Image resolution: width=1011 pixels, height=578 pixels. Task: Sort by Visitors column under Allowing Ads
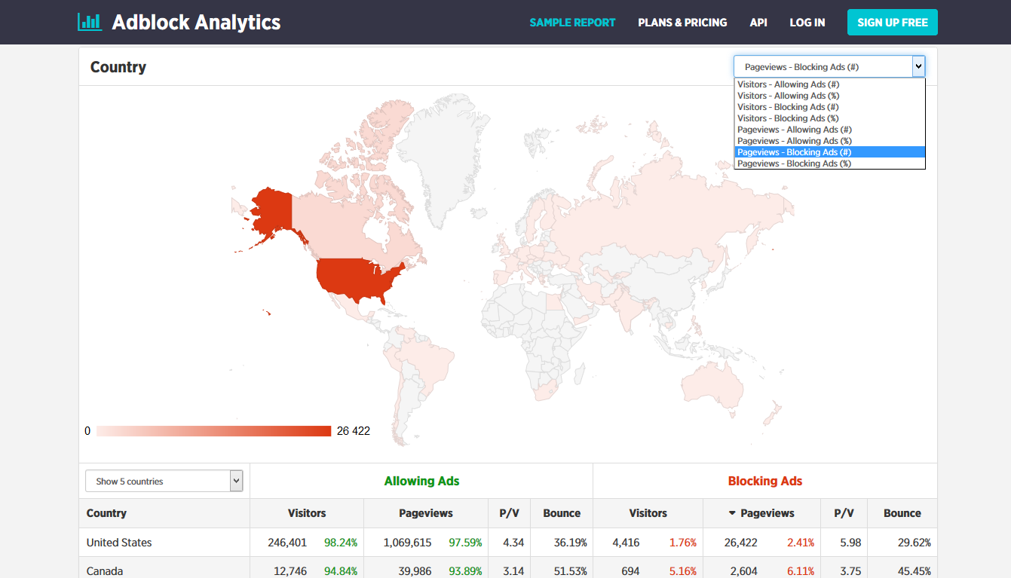pos(307,513)
